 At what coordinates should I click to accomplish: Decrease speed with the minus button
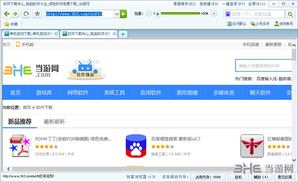point(149,14)
